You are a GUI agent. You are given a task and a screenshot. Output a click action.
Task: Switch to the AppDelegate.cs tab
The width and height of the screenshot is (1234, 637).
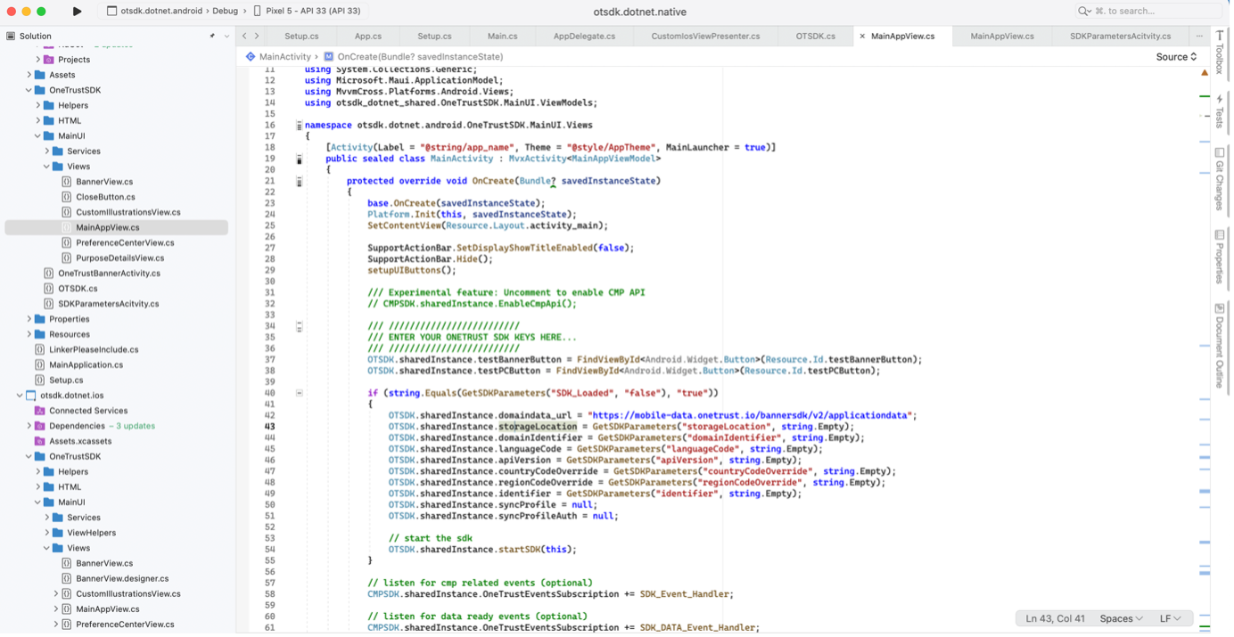coord(584,37)
